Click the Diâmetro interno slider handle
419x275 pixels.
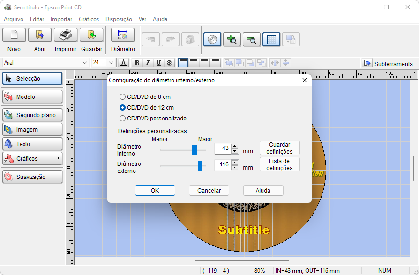(195, 149)
